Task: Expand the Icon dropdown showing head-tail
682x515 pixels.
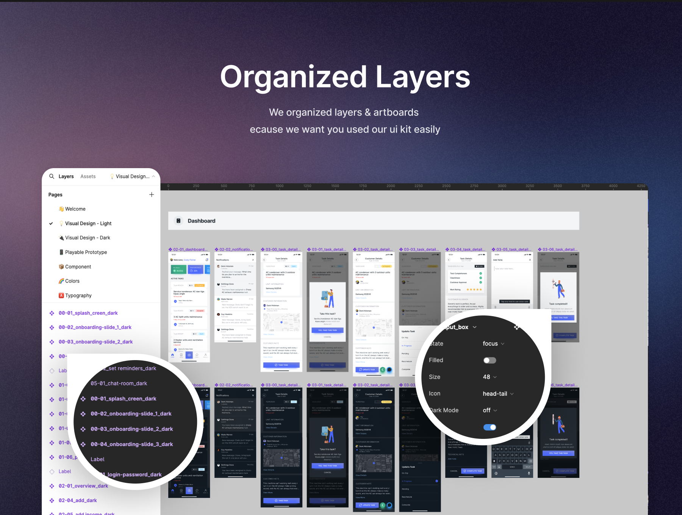Action: tap(498, 394)
